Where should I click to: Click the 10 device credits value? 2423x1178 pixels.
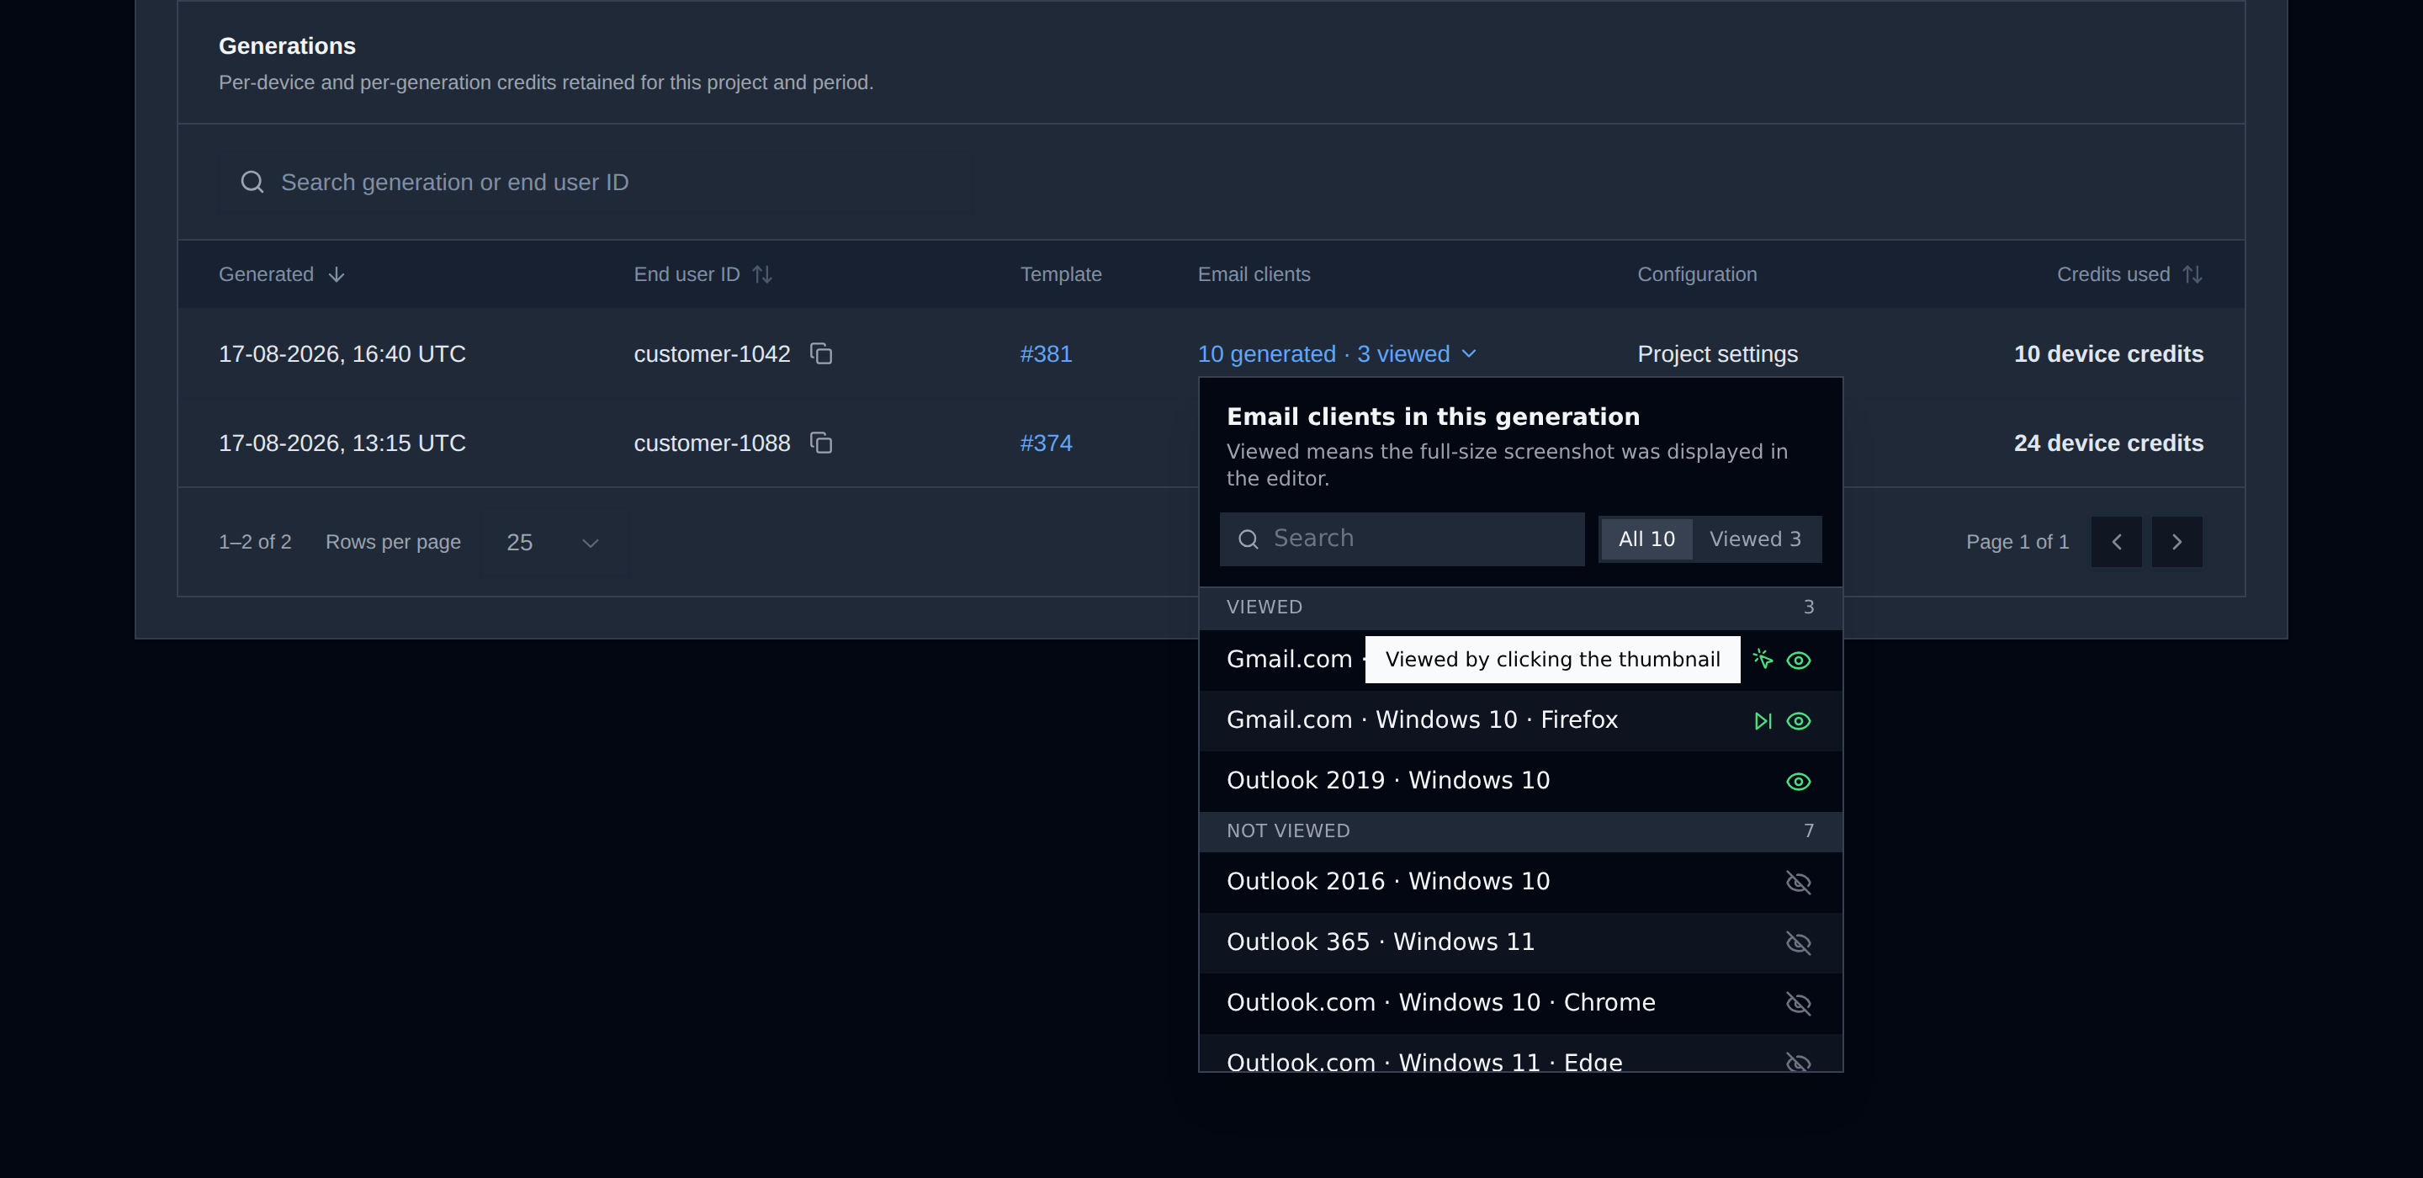coord(2108,353)
